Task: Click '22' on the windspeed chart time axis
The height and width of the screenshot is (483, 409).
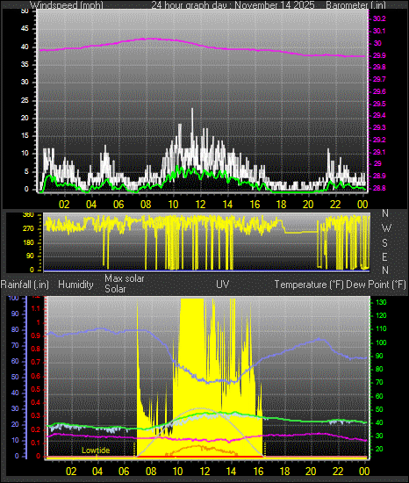Action: (x=335, y=205)
